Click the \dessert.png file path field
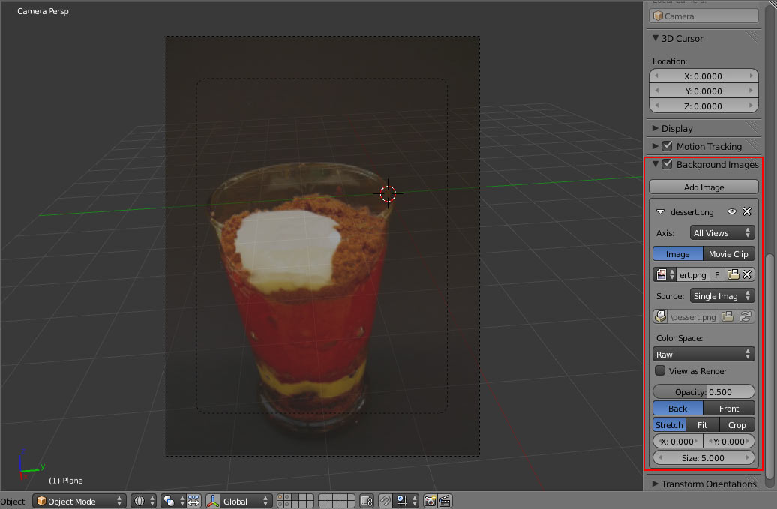This screenshot has width=777, height=509. 693,316
